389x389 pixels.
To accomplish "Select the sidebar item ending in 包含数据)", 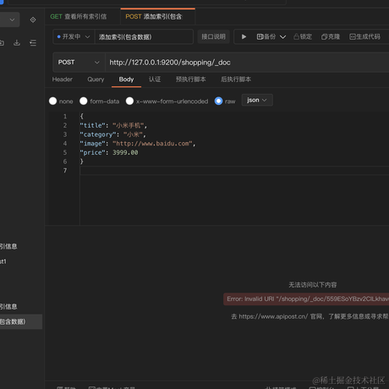I will point(21,321).
